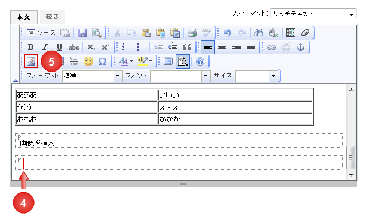Open the find binoculars icon
Viewport: 368px width, 219px height.
(x=259, y=33)
